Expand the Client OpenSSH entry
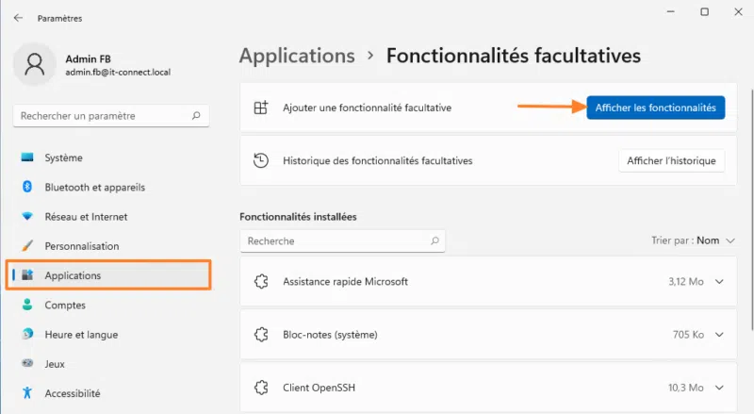 coord(719,387)
